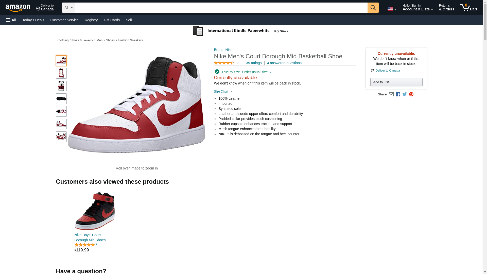Share product on Facebook

tap(398, 94)
